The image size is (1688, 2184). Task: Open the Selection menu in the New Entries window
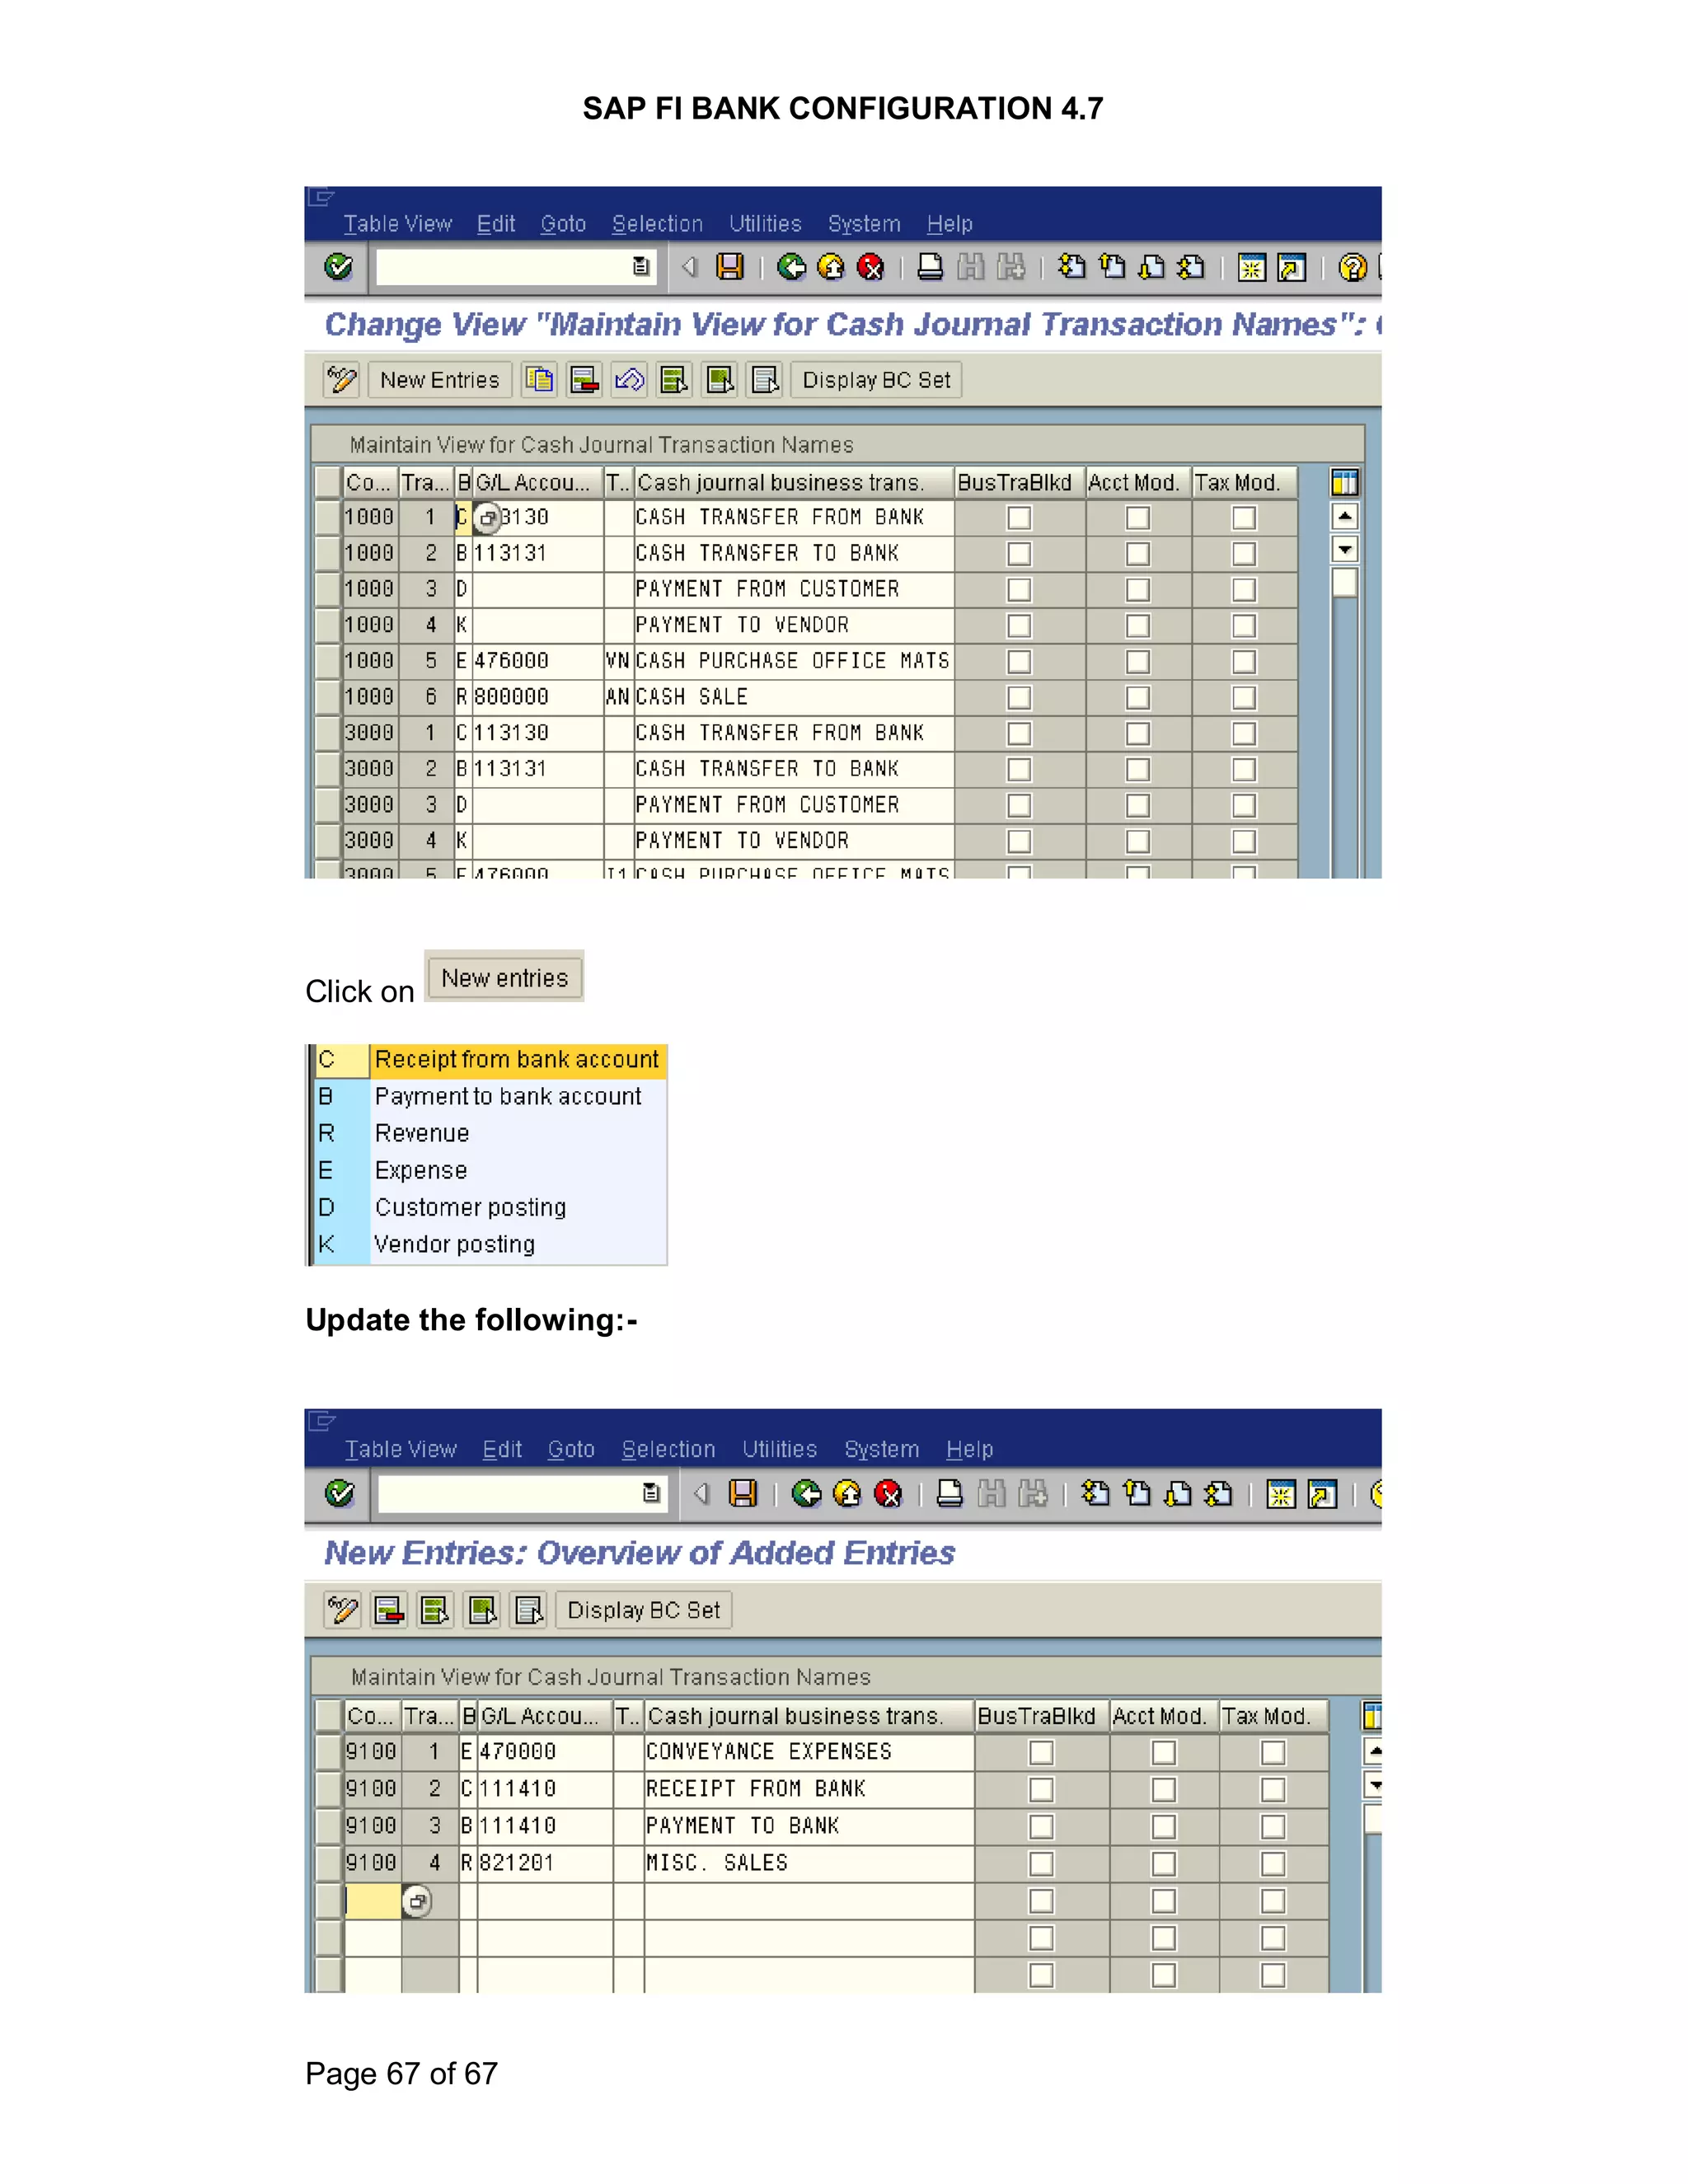click(x=668, y=1449)
